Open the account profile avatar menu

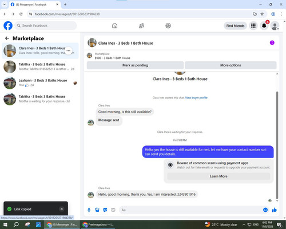[275, 26]
